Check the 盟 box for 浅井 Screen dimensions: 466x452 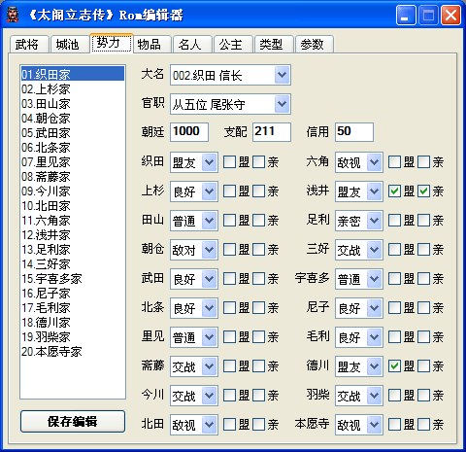click(x=394, y=191)
